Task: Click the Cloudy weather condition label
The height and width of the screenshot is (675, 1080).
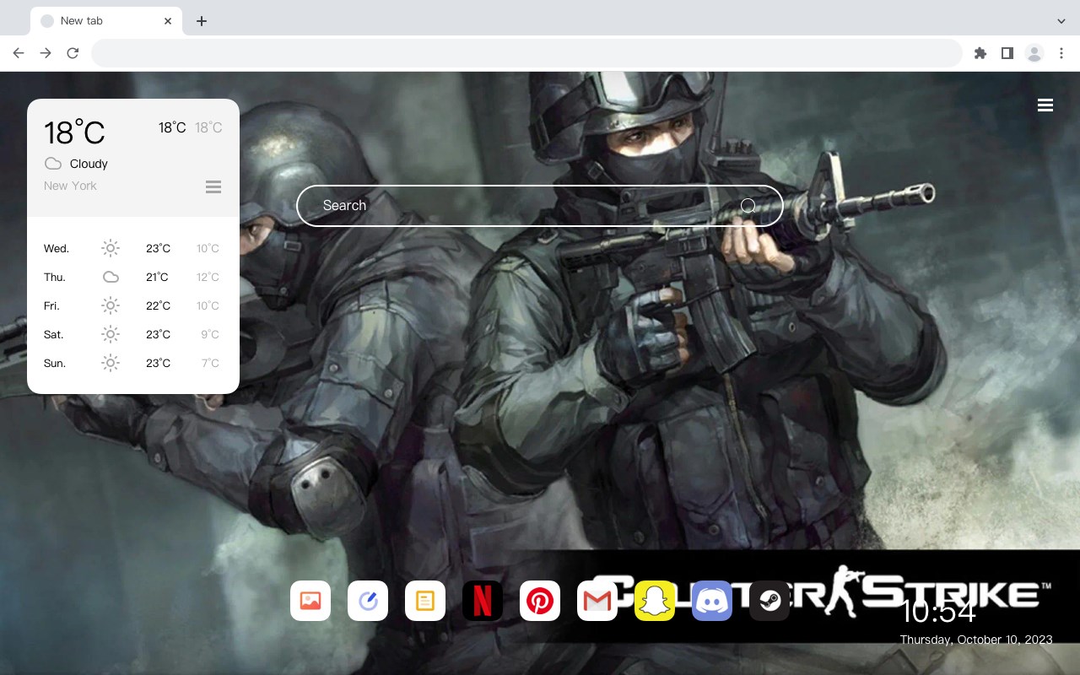Action: (89, 164)
